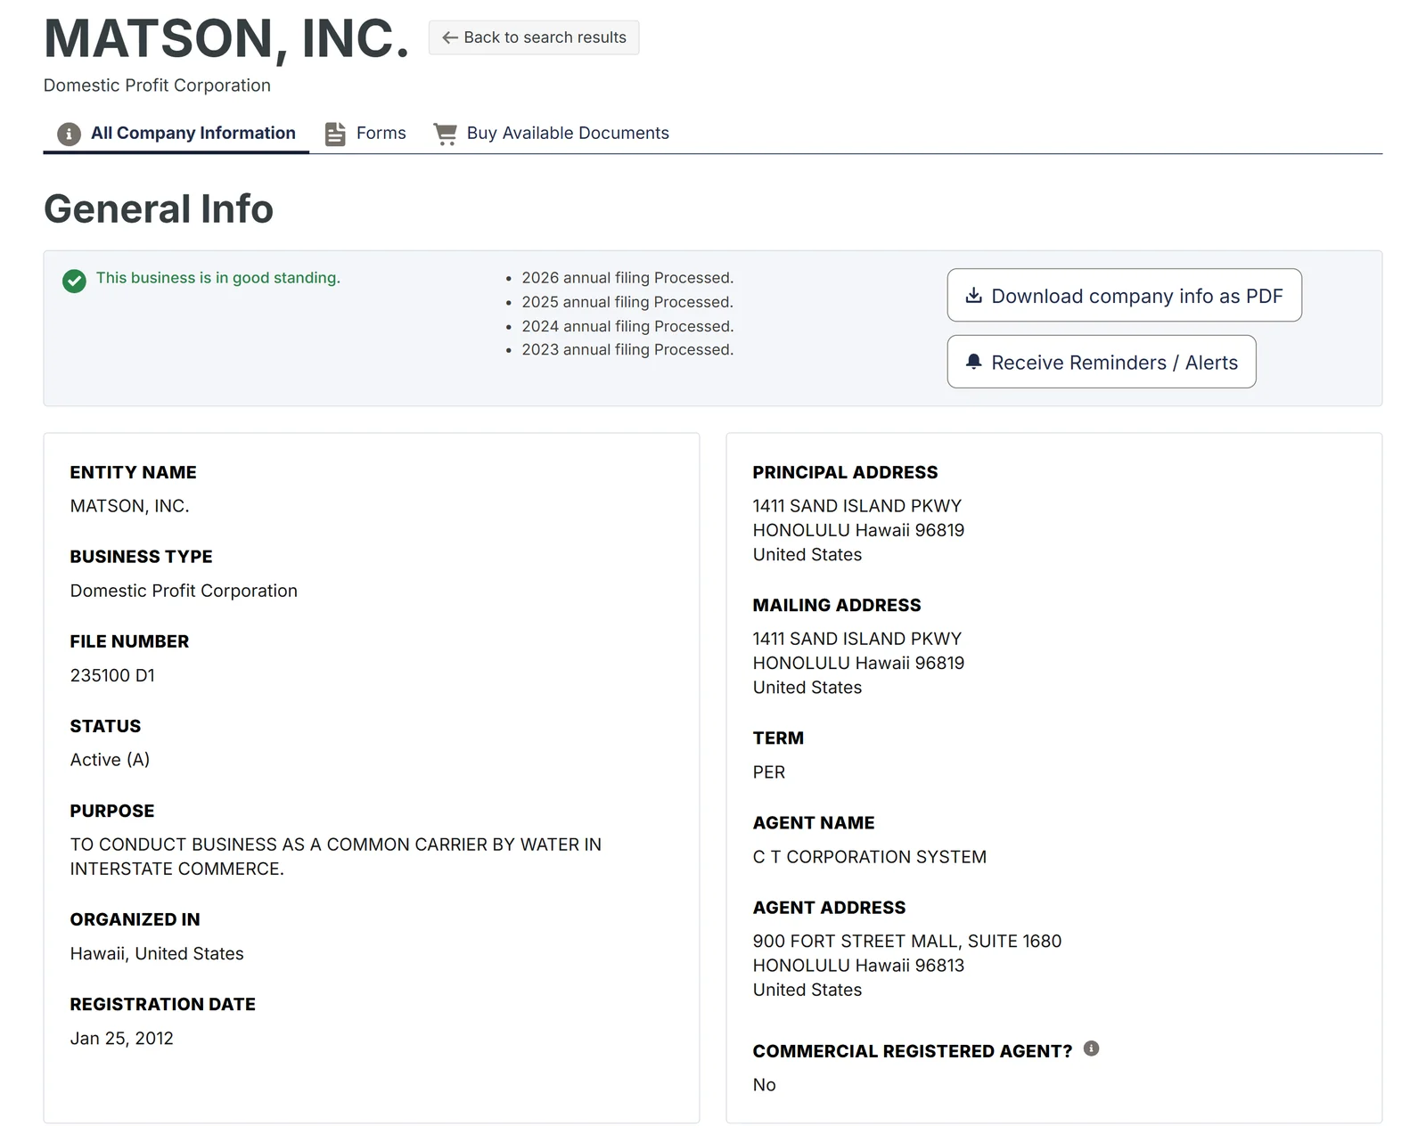Select the Active (A) status text
1426x1134 pixels.
coord(110,760)
